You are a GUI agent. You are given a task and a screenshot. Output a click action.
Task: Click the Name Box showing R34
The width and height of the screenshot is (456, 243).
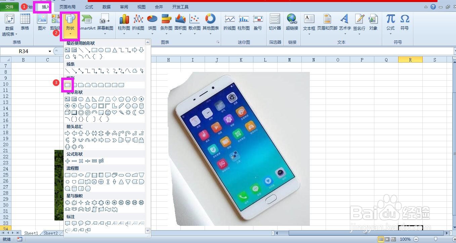pos(24,51)
